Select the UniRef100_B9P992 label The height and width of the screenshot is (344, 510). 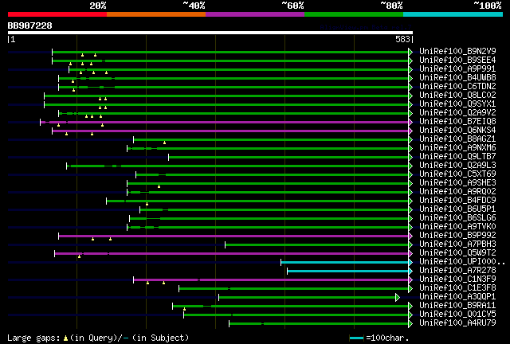(457, 236)
